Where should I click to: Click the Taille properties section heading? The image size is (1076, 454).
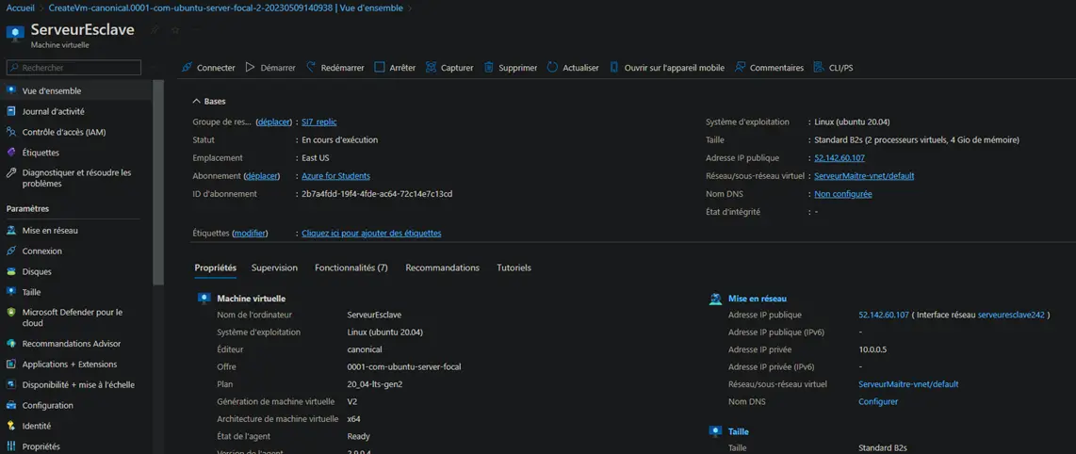click(739, 431)
